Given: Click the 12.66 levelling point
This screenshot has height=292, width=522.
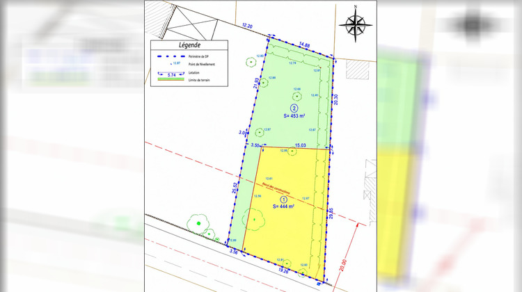Looking at the screenshot, I should coord(297,89).
